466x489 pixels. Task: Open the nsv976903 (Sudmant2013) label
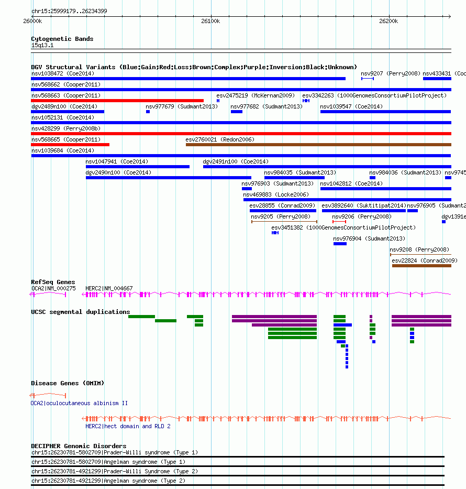pyautogui.click(x=277, y=183)
